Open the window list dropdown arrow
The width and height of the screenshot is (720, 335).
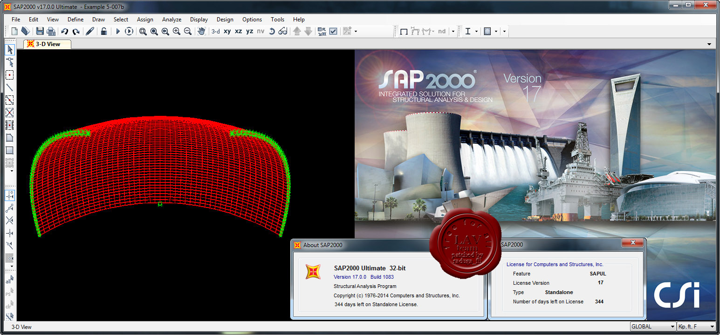(709, 44)
